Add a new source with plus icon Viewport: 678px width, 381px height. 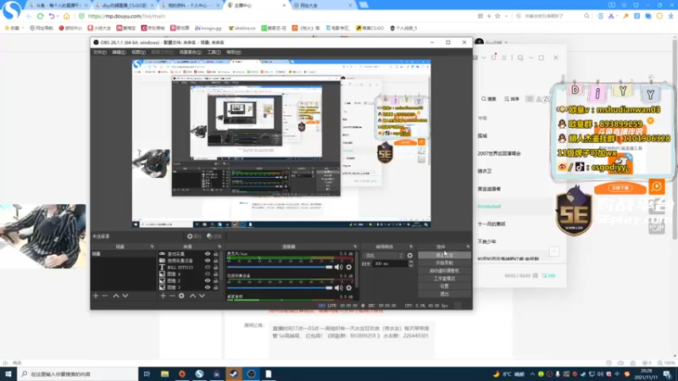[x=163, y=295]
